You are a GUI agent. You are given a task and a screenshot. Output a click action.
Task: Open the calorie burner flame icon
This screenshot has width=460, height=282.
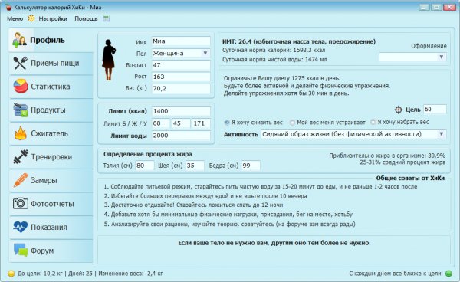point(21,133)
